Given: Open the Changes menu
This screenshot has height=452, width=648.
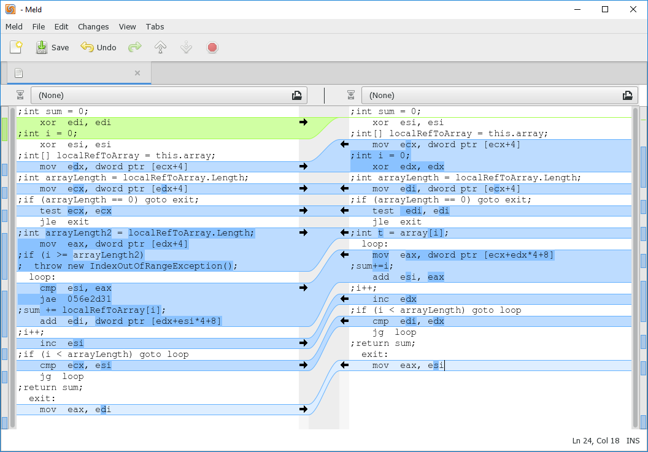Looking at the screenshot, I should [93, 26].
